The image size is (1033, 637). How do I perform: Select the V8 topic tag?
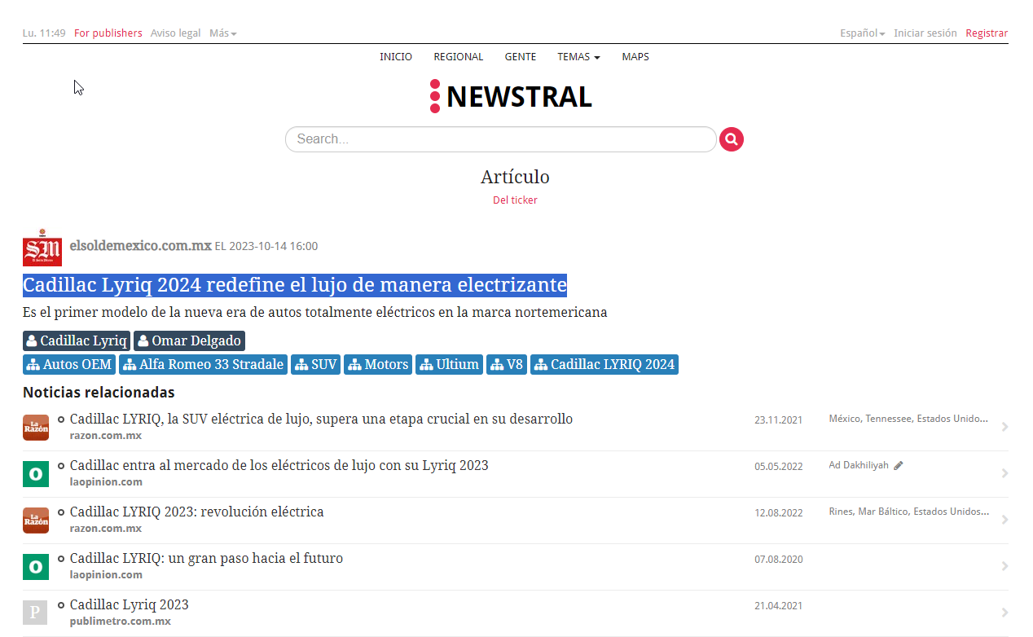(507, 364)
